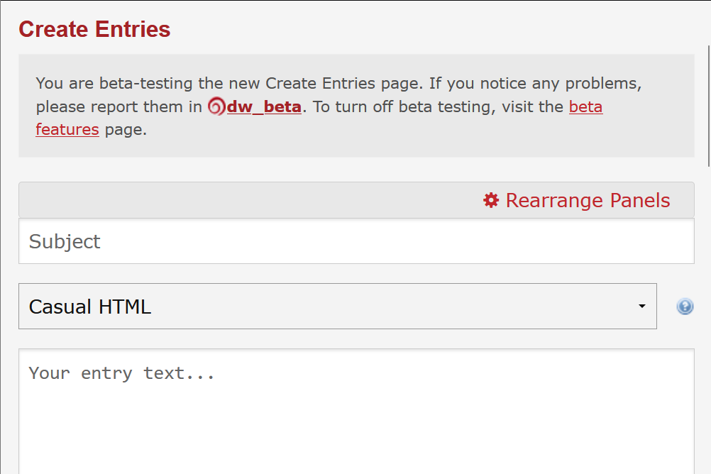Click the gray beta-testing notice box

[356, 106]
